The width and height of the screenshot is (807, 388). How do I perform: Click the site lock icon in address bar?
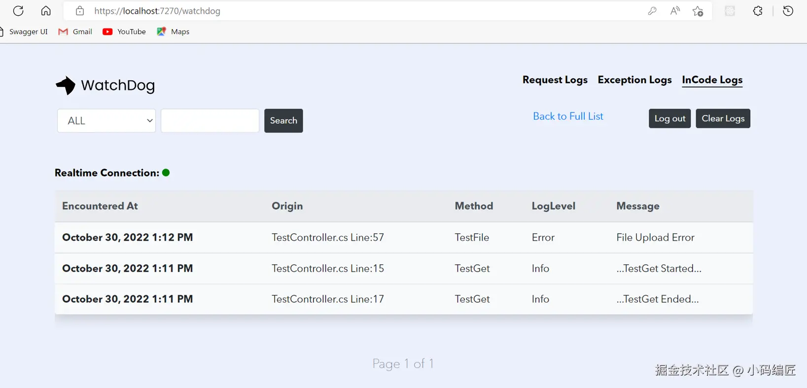[80, 11]
